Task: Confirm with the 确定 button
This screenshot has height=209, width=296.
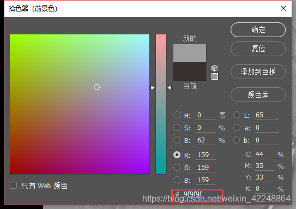Action: pos(258,30)
